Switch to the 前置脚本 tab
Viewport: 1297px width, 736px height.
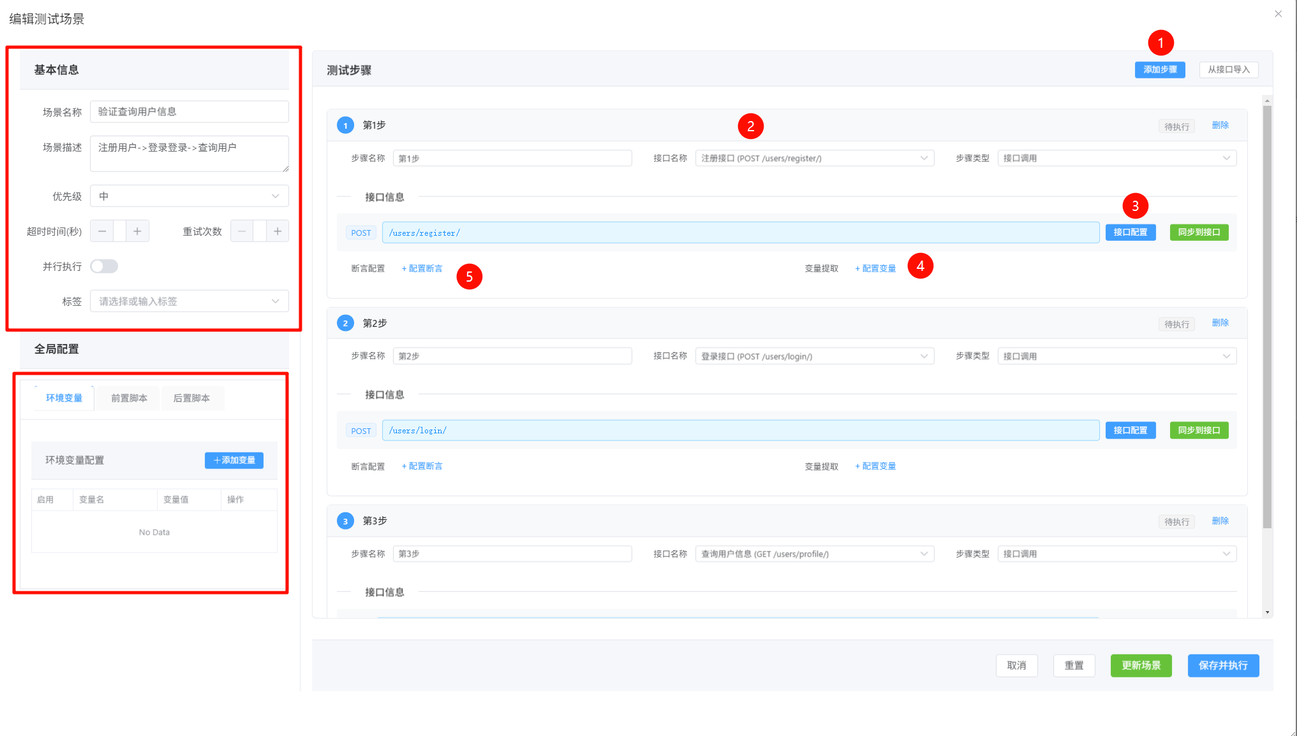[x=129, y=398]
